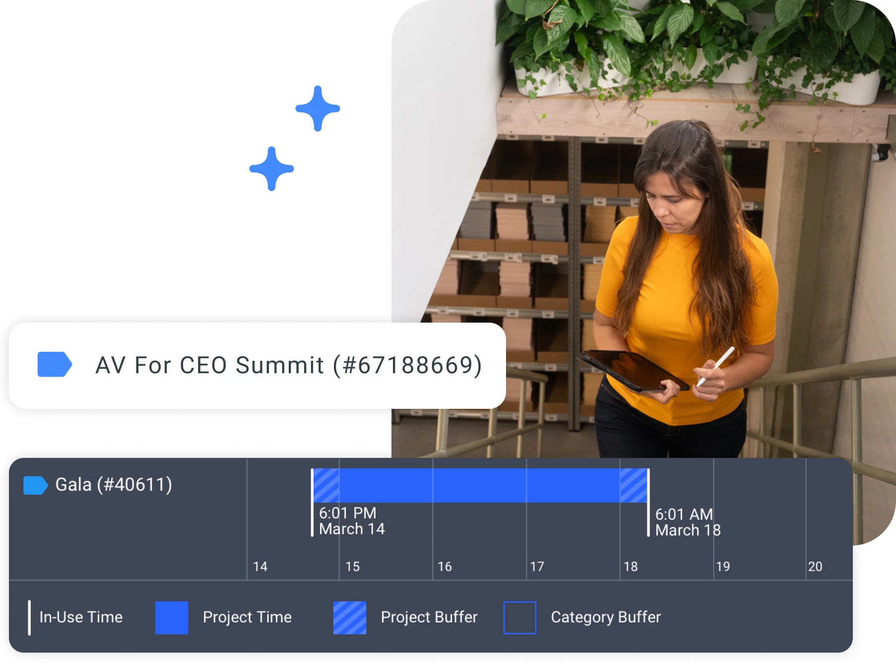Click the lower blue sparkle star icon

[x=271, y=168]
